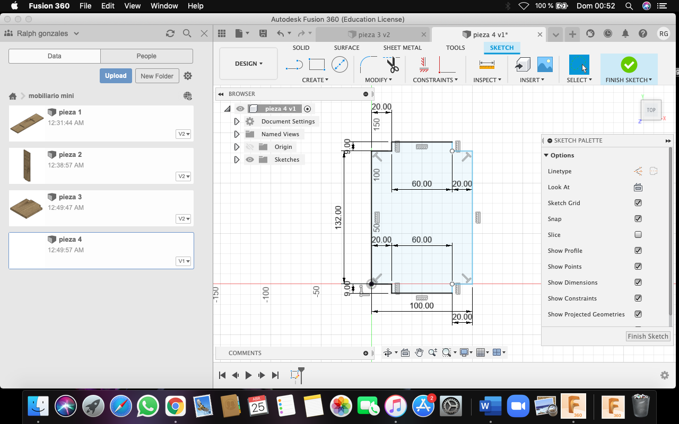Screen dimensions: 679x424
Task: Click the green Finish Sketch checkmark
Action: [629, 65]
